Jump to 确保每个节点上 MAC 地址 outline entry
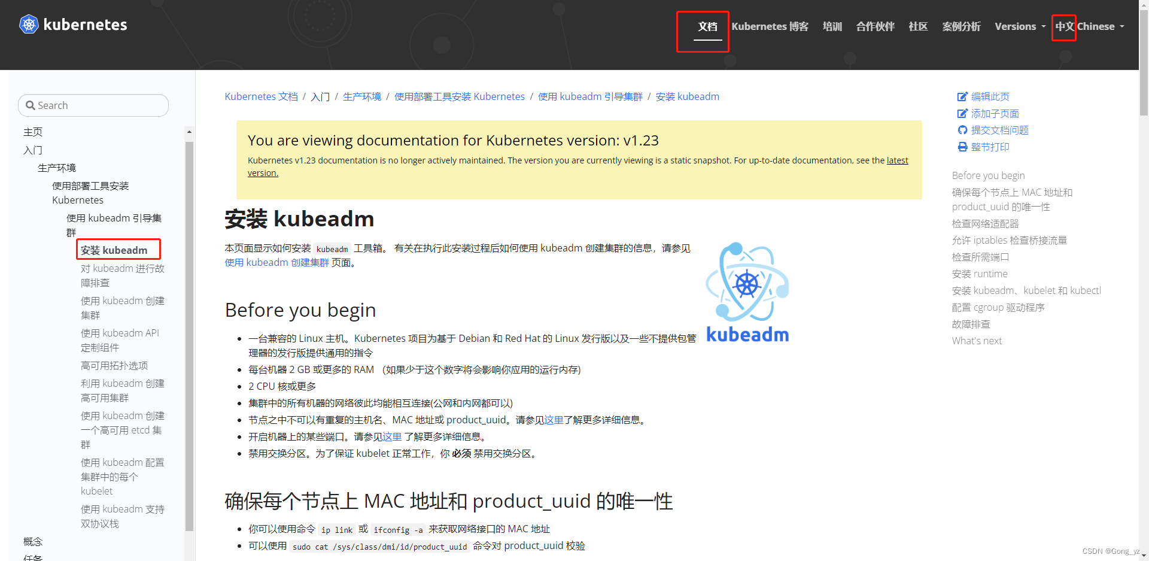 coord(1012,199)
